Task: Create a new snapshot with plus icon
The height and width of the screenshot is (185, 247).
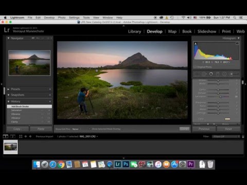Action: (x=50, y=95)
